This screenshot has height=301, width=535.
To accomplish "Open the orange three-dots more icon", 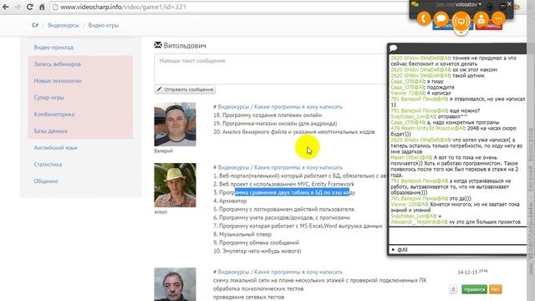I will coord(498,18).
